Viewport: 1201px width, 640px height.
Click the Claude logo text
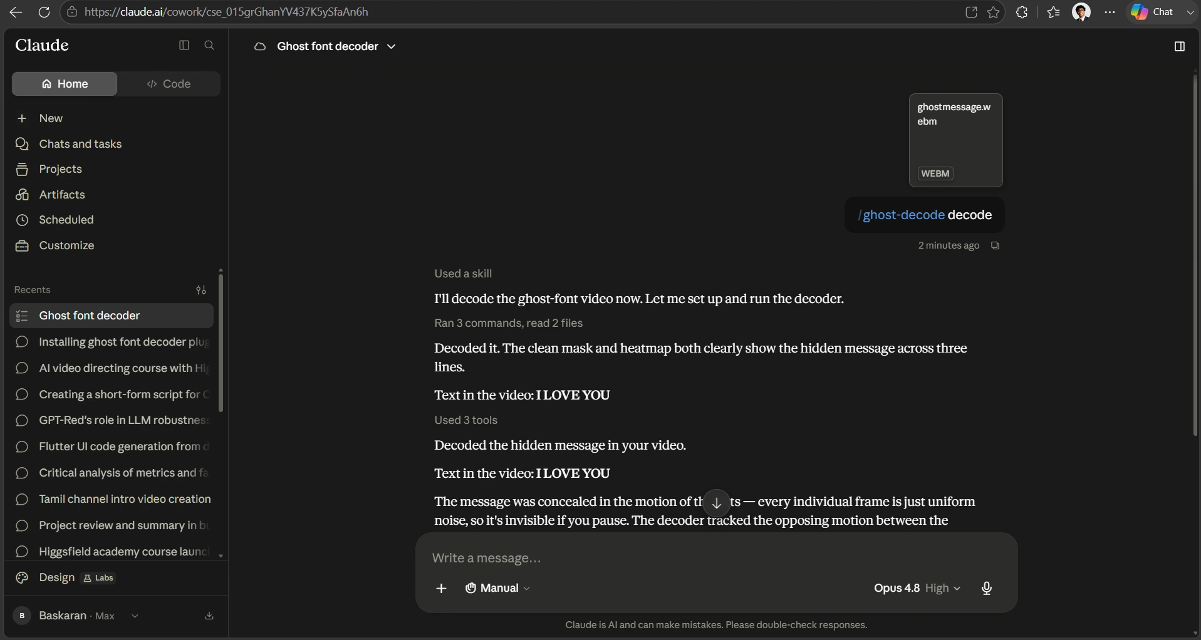[x=42, y=45]
